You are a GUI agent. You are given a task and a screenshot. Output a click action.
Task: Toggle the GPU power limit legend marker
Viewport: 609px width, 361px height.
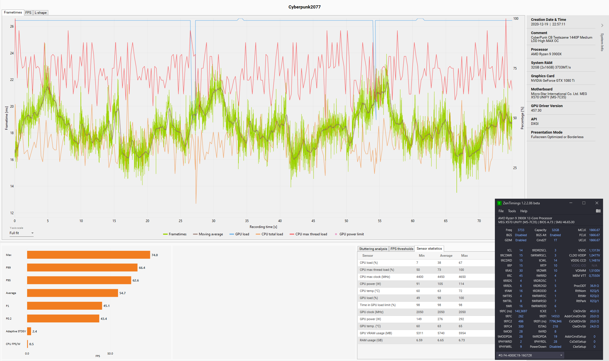[x=336, y=234]
